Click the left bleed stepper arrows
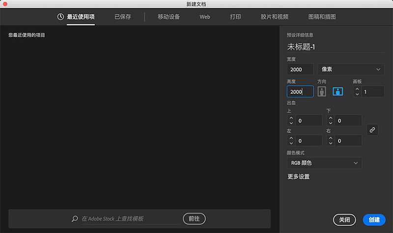 [x=291, y=140]
